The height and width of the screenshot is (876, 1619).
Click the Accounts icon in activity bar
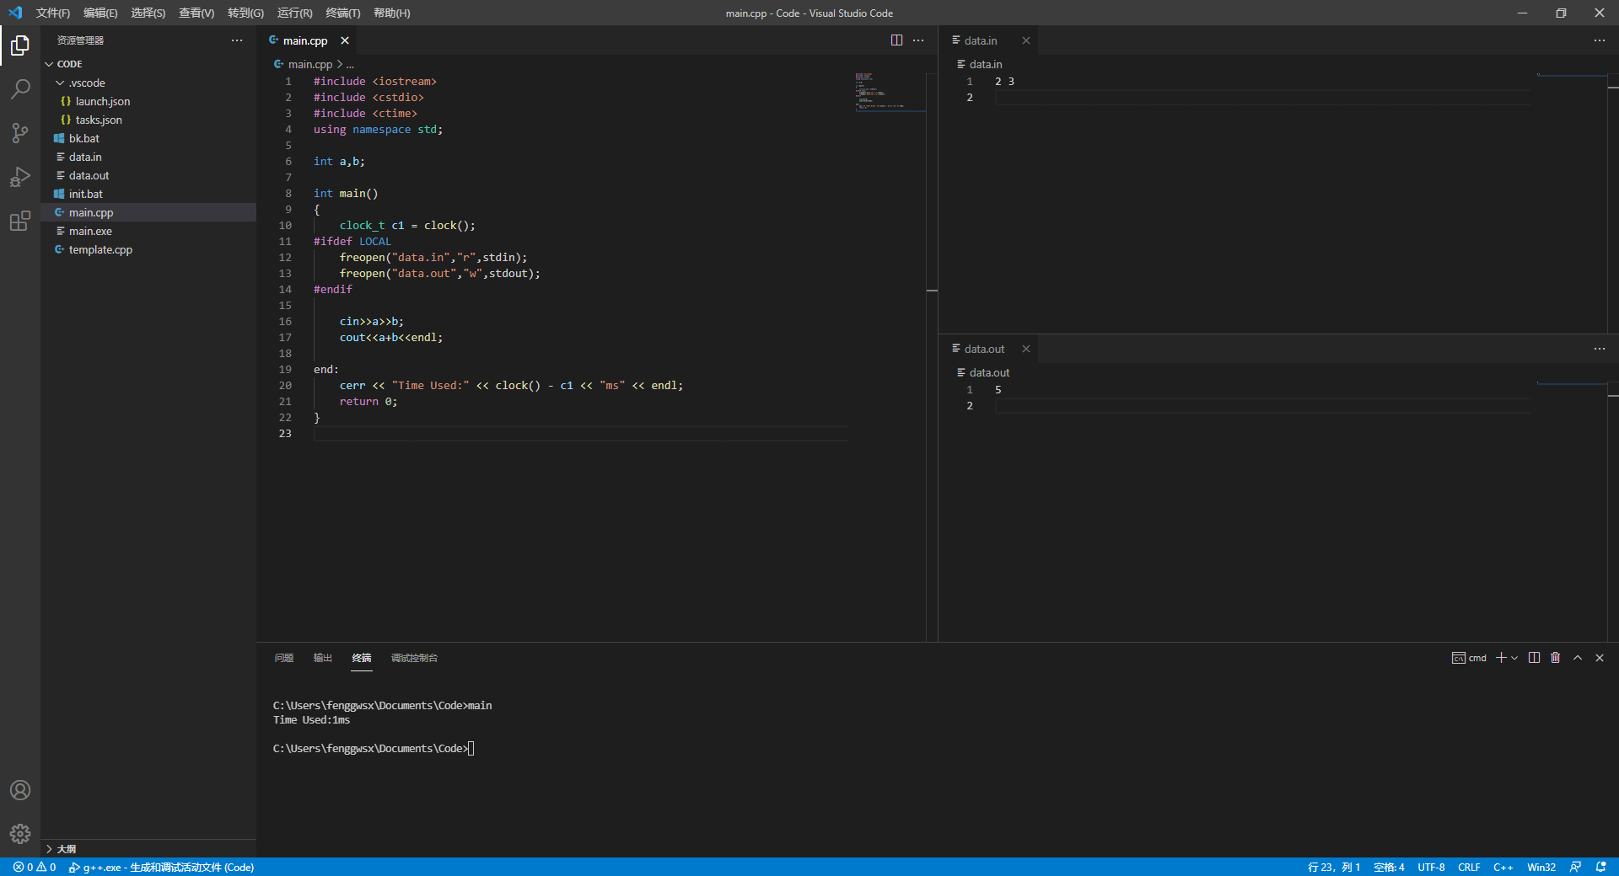pos(20,790)
